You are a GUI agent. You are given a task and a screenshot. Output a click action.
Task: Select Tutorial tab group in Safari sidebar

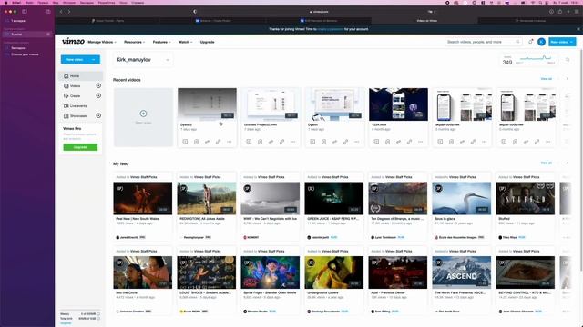pyautogui.click(x=26, y=35)
